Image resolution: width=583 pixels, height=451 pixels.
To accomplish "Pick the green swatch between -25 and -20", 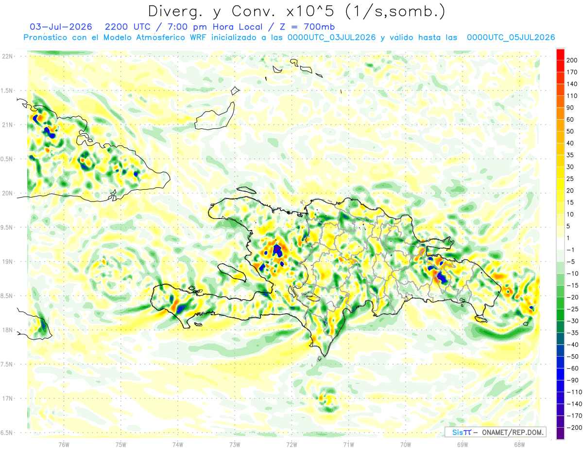I will tap(560, 303).
